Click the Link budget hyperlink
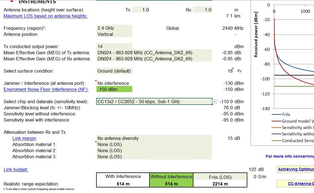This screenshot has height=193, width=314. (16, 169)
